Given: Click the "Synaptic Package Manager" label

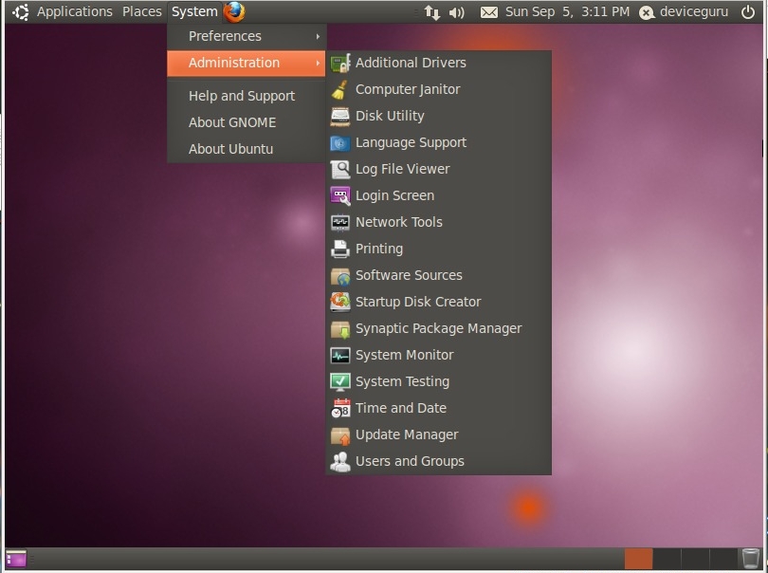Looking at the screenshot, I should 438,328.
